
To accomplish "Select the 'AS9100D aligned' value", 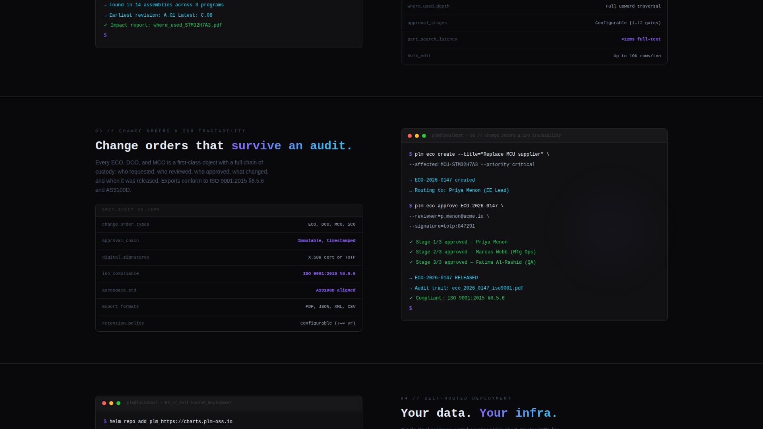I will click(336, 290).
